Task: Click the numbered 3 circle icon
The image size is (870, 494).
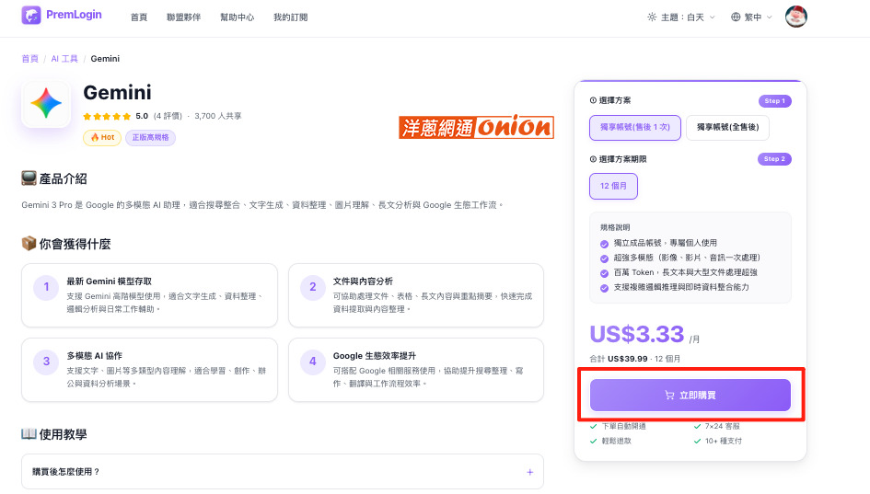Action: (46, 362)
